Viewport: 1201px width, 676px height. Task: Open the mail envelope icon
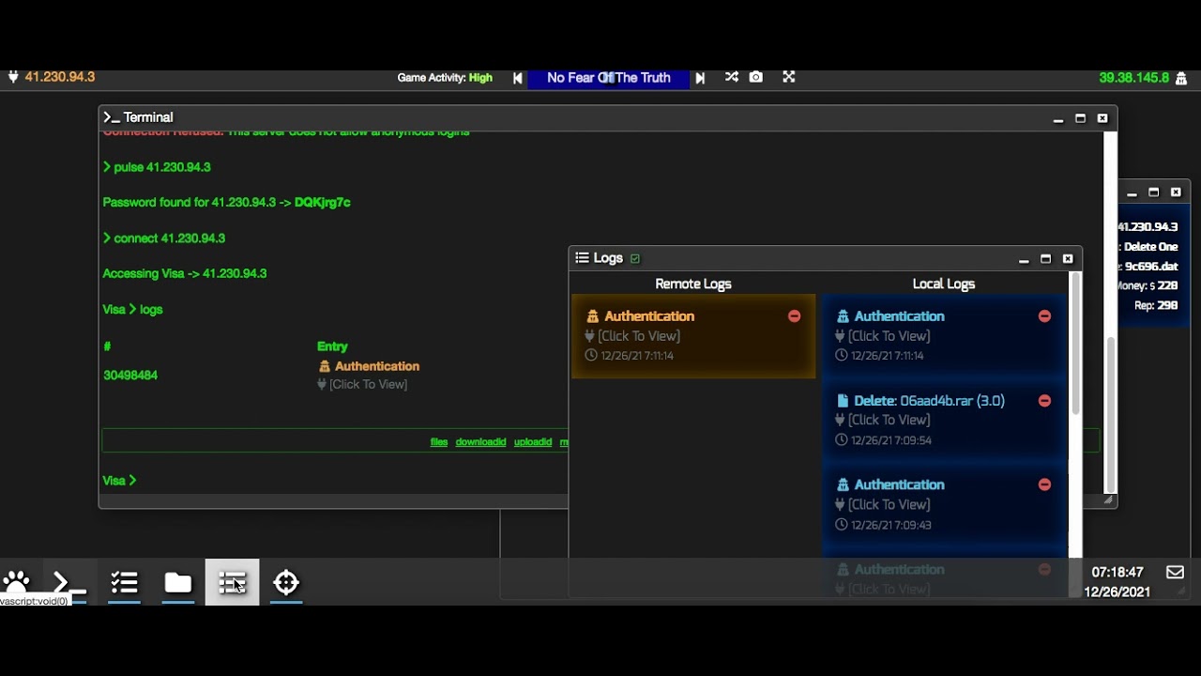tap(1175, 572)
